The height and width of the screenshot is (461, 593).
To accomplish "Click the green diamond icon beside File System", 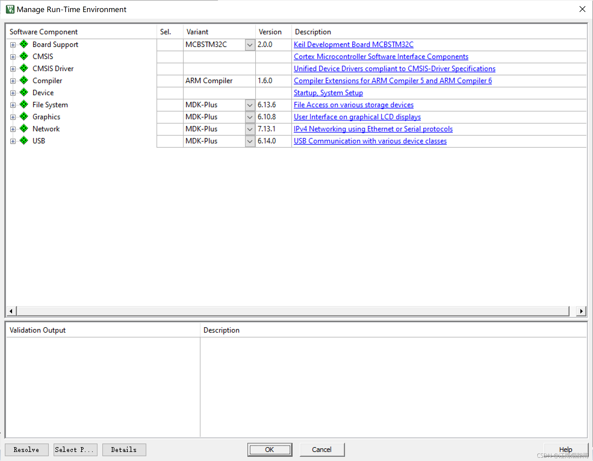I will point(24,105).
